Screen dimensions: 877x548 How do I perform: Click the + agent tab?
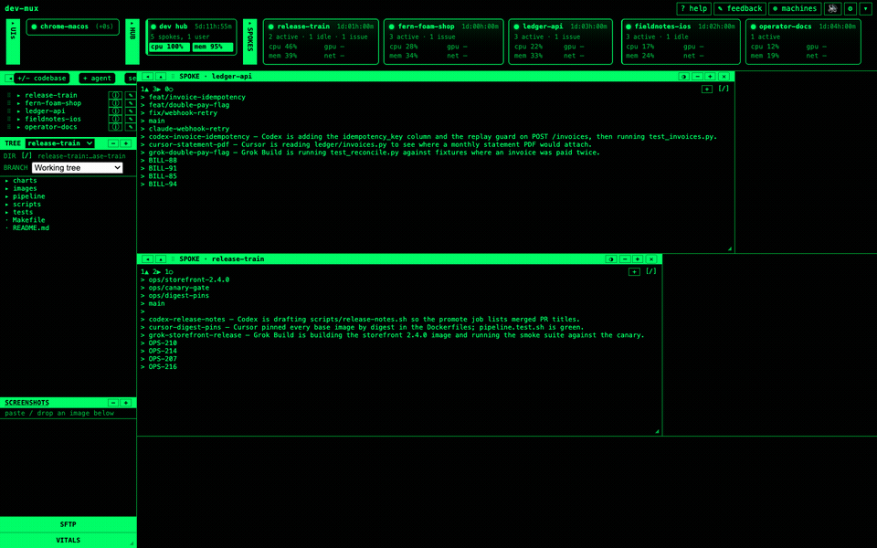click(97, 79)
